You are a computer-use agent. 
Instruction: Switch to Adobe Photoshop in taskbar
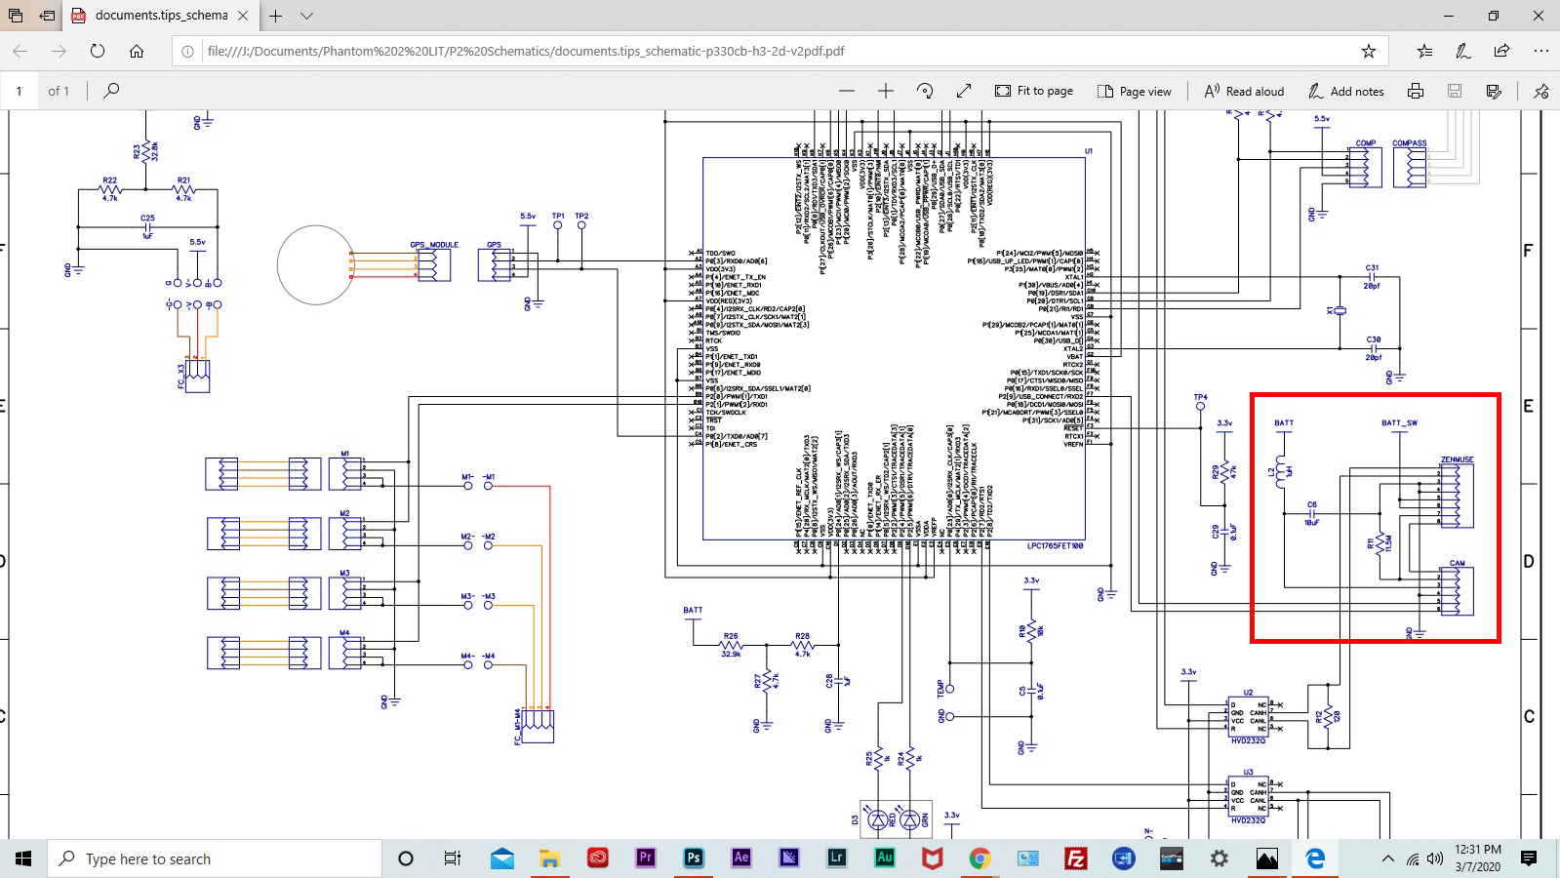[x=694, y=858]
